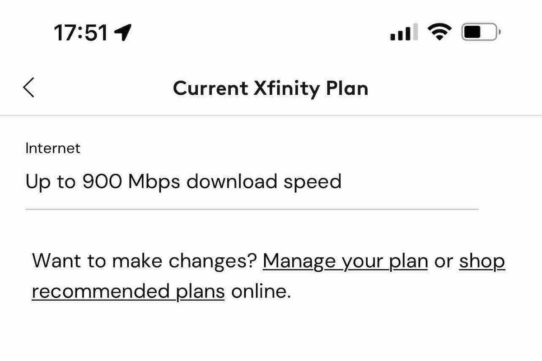Image resolution: width=542 pixels, height=361 pixels.
Task: Tap 'download speed' words in plan row
Action: [264, 182]
